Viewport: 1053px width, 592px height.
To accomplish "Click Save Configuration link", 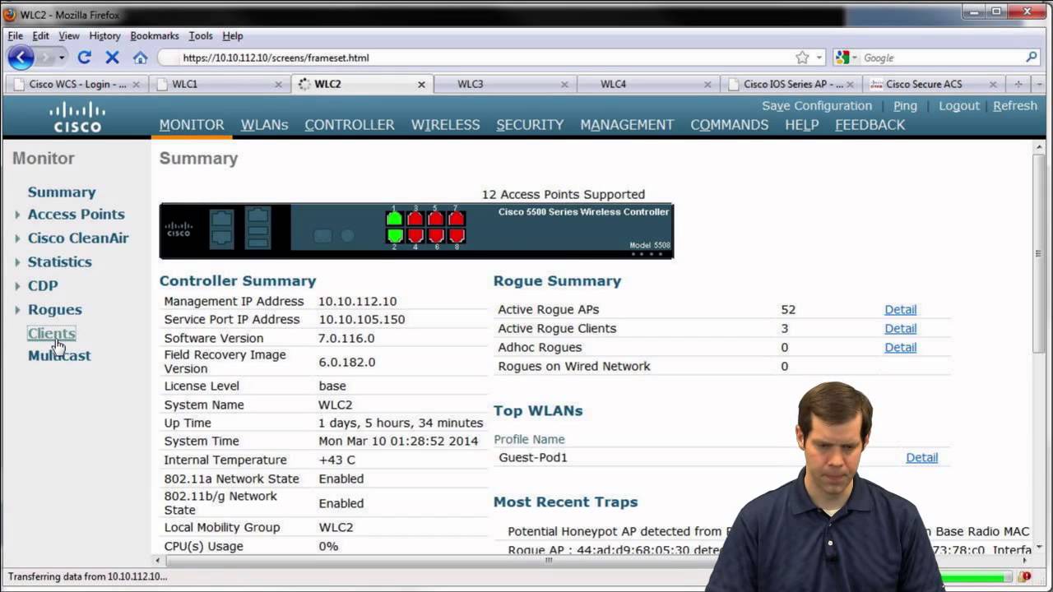I will pos(817,106).
